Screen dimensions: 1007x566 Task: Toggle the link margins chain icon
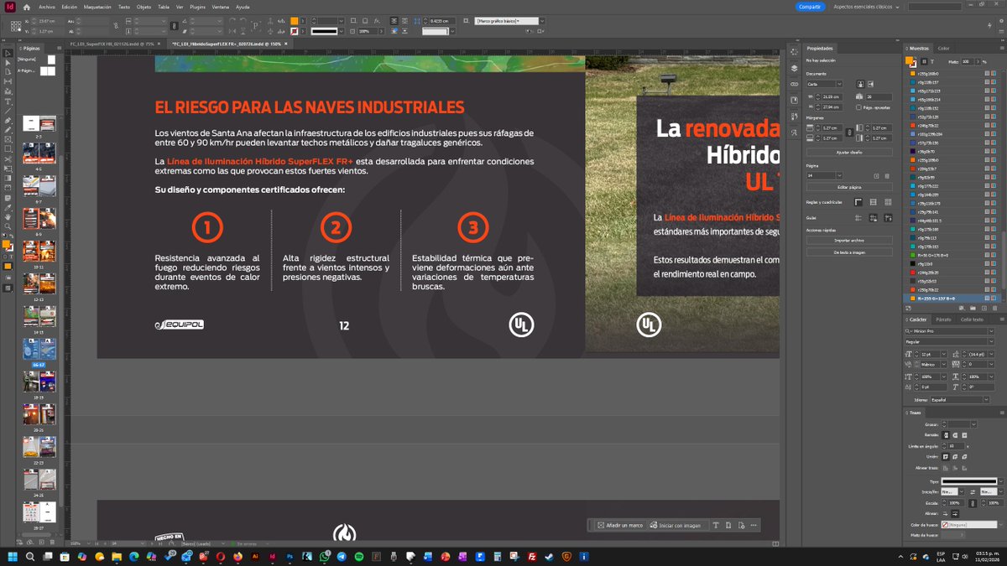(848, 132)
